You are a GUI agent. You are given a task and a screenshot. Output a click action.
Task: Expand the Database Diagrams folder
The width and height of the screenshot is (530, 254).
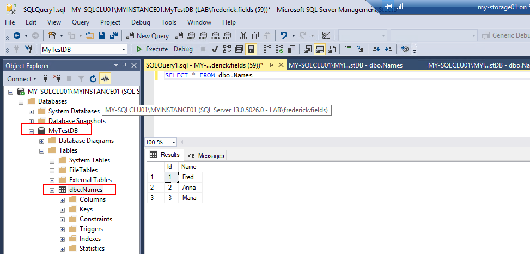tap(41, 141)
